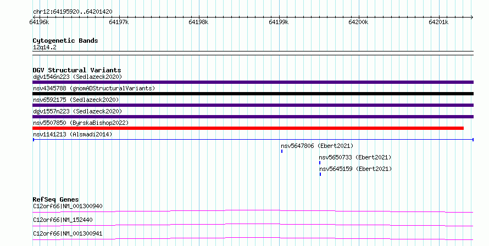This screenshot has height=246, width=489.
Task: Open variant nsv6592175 (Sedlazeck2020) label
Action: point(76,100)
